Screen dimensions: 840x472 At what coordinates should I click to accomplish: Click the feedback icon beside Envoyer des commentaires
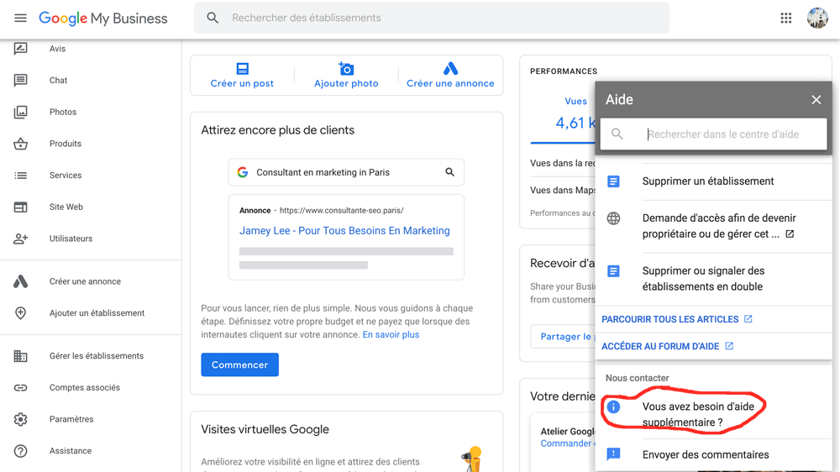tap(613, 454)
